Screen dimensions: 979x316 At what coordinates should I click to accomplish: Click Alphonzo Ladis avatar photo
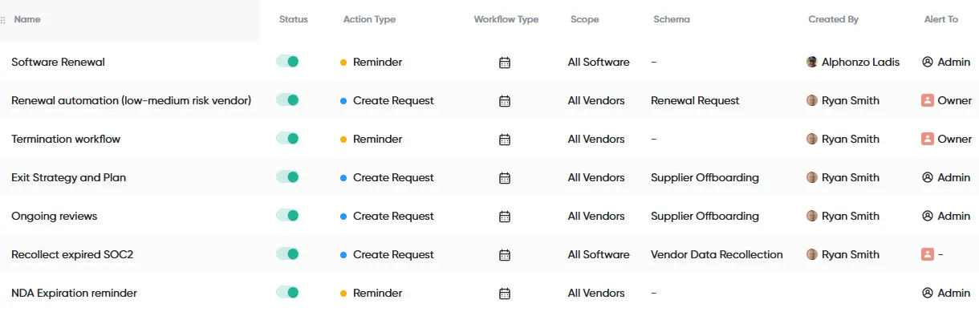812,62
